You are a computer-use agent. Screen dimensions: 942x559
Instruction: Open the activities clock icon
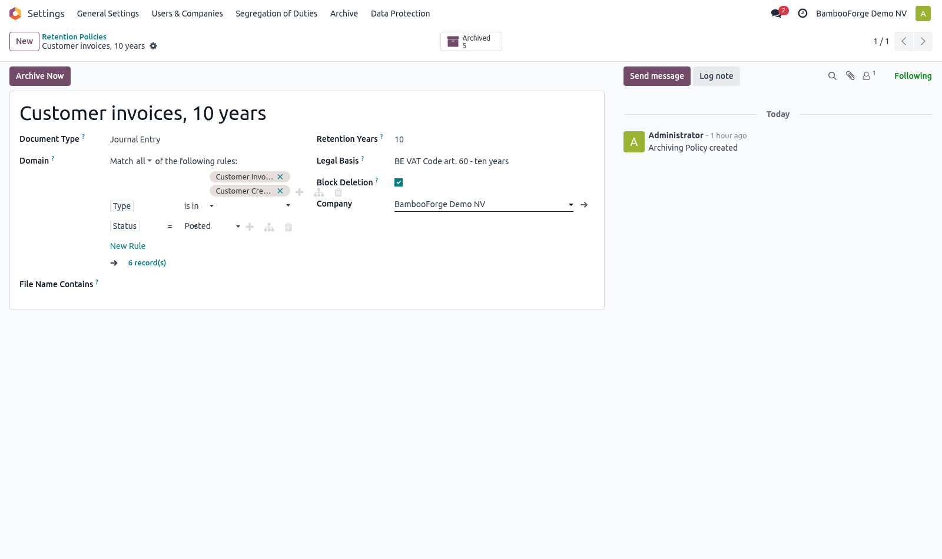tap(802, 13)
